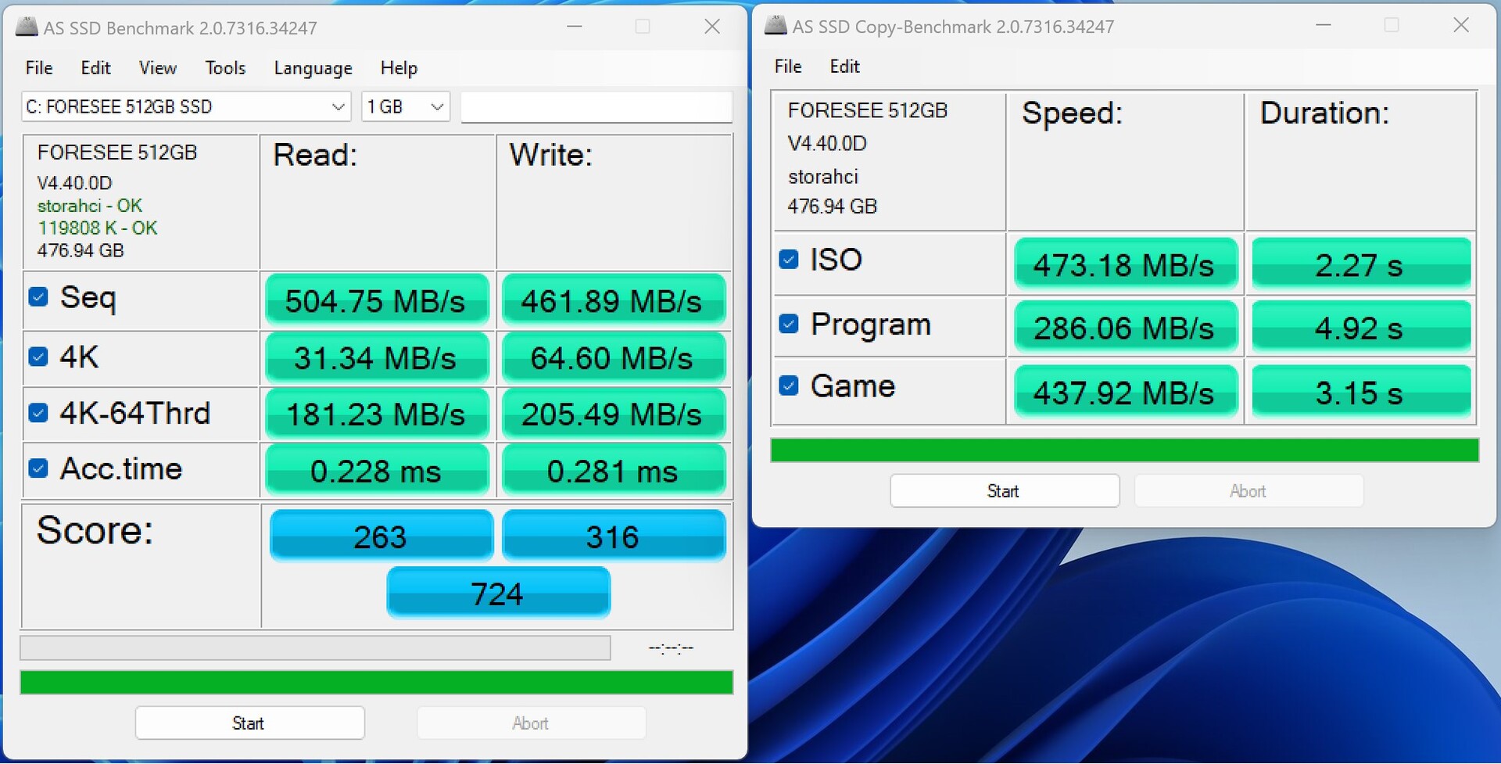Open the Help menu

tap(399, 68)
